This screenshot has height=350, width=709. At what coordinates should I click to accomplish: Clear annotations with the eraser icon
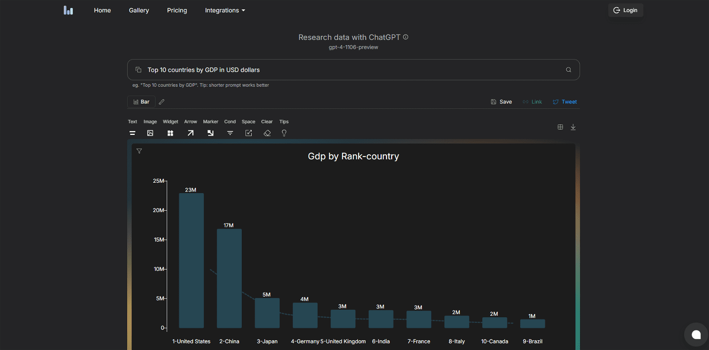[267, 133]
